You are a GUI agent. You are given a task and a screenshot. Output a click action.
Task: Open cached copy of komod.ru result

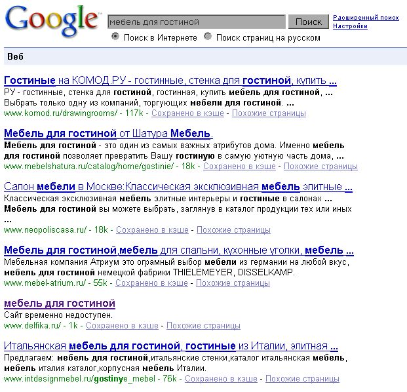pos(187,113)
